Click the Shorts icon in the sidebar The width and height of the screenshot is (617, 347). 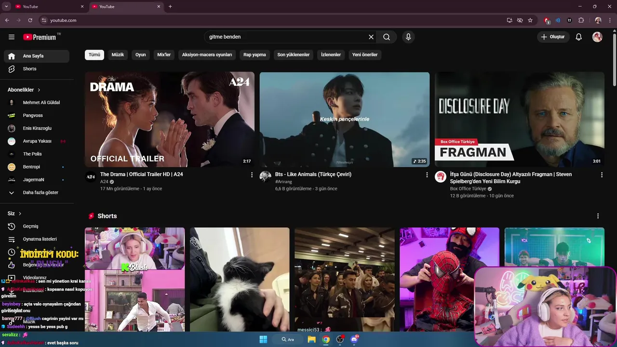(x=12, y=69)
